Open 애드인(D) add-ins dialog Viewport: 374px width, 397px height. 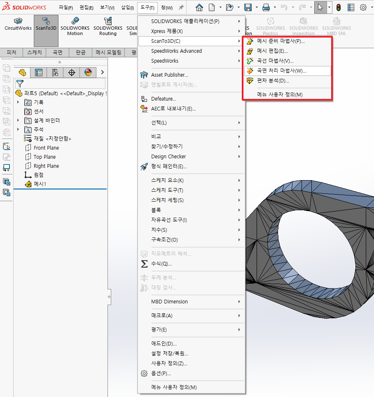[x=191, y=343]
